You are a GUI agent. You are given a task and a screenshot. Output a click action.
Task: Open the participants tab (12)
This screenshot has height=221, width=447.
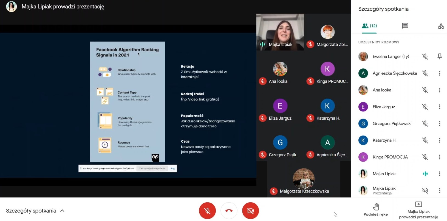tap(369, 26)
